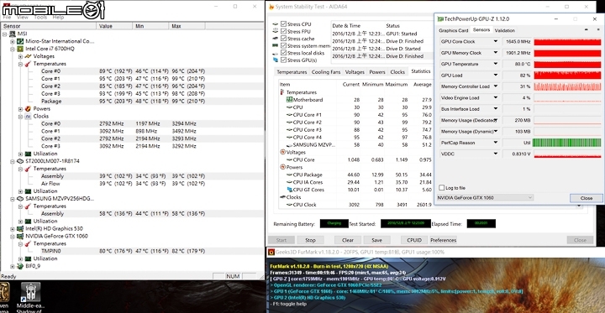Image resolution: width=605 pixels, height=313 pixels.
Task: Open the GPU Temperature sensor dropdown
Action: pyautogui.click(x=496, y=64)
